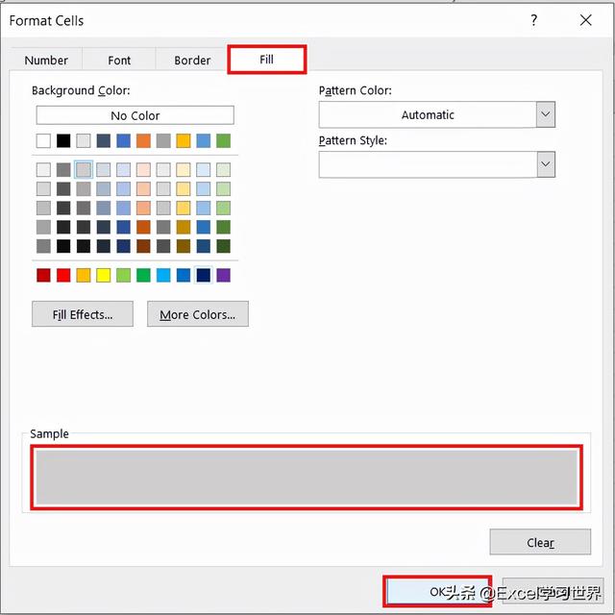Click the help question mark icon
Viewport: 615px width, 615px height.
(x=534, y=20)
